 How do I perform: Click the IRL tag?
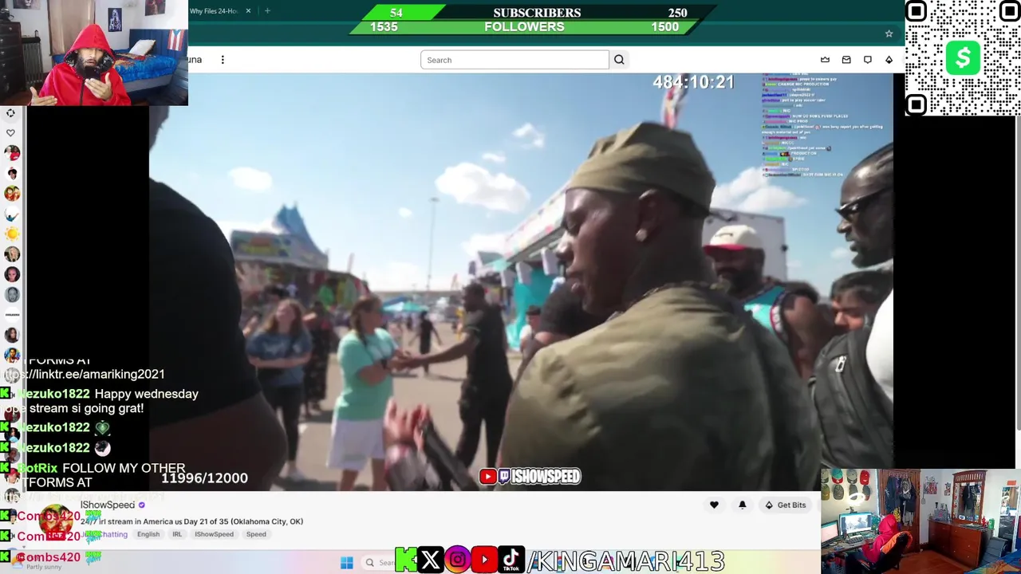tap(177, 534)
